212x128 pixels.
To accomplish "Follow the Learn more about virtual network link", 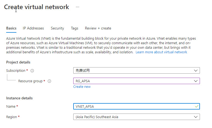I will pyautogui.click(x=161, y=52).
